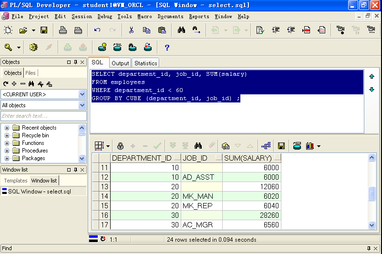The height and width of the screenshot is (254, 382).
Task: Click the blue Help question mark icon
Action: click(x=167, y=47)
